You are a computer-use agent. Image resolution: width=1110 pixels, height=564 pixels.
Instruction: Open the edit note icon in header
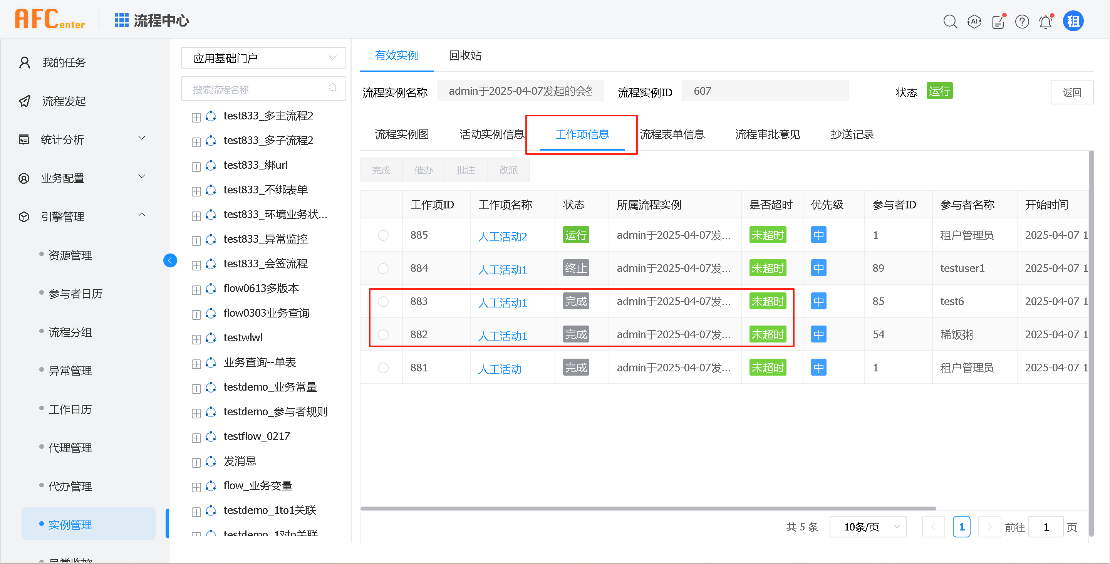(x=998, y=21)
